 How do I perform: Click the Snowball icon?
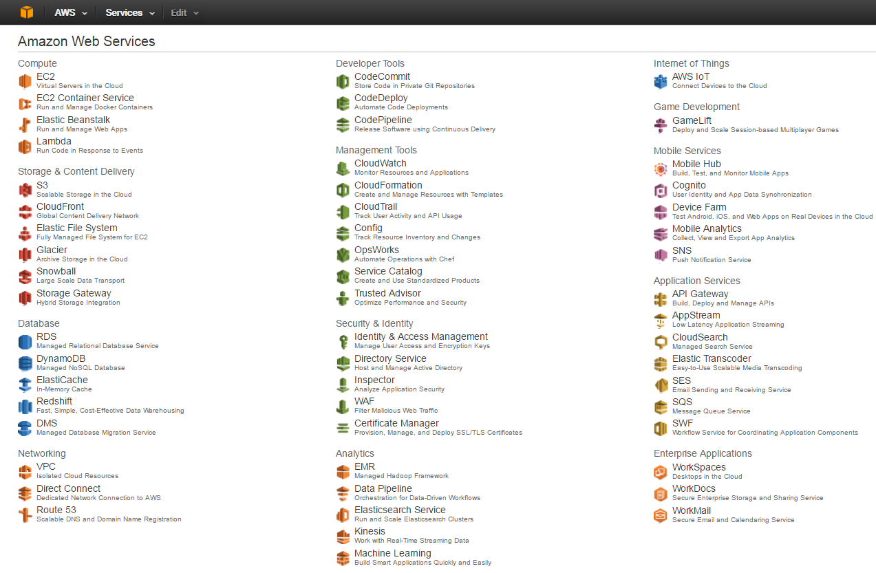tap(25, 276)
